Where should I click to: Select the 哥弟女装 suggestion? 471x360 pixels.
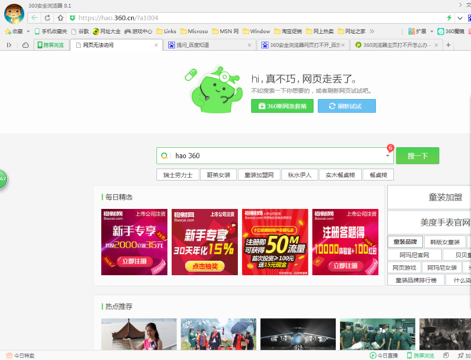[x=218, y=174]
